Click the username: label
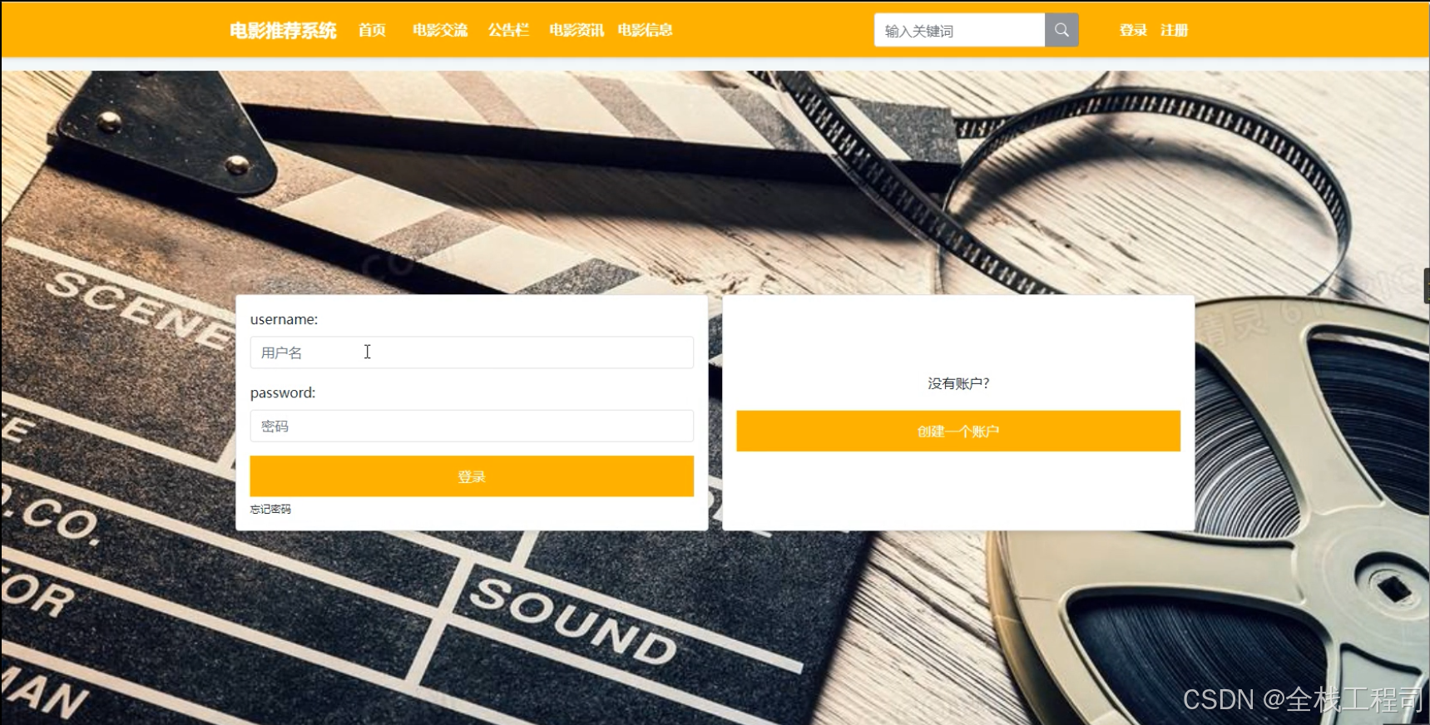This screenshot has height=725, width=1430. tap(284, 319)
